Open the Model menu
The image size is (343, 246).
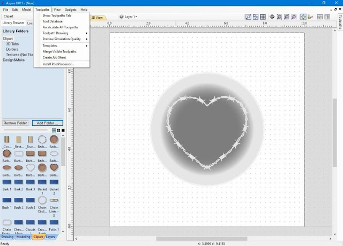(x=26, y=10)
